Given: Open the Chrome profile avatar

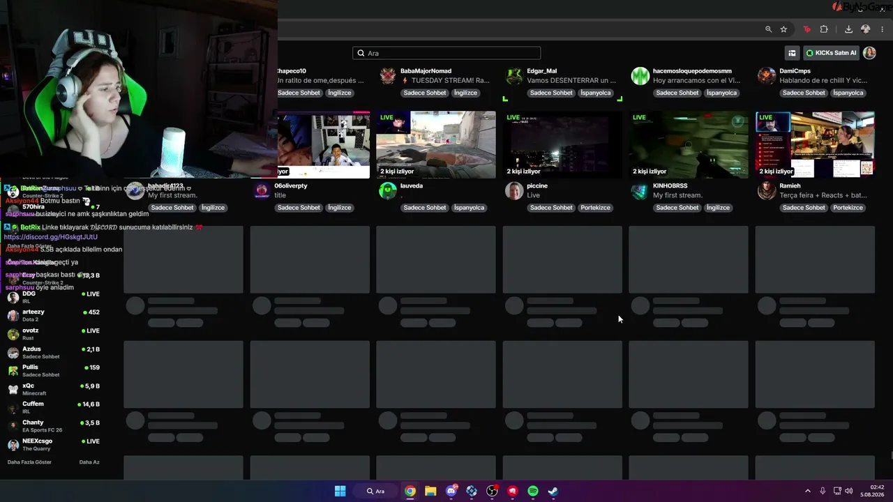Looking at the screenshot, I should (866, 29).
